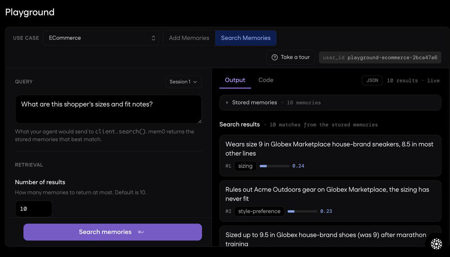Click the 0.24 score bar

click(x=274, y=166)
